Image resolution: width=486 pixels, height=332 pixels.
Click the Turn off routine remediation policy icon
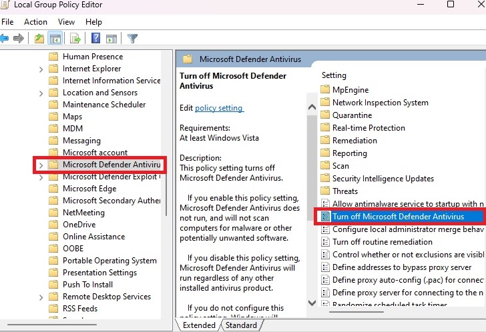tap(325, 242)
